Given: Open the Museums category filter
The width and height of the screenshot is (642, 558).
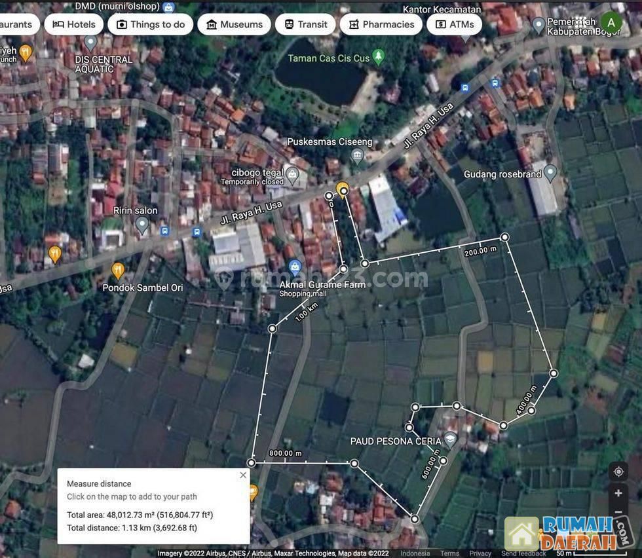Looking at the screenshot, I should (234, 24).
